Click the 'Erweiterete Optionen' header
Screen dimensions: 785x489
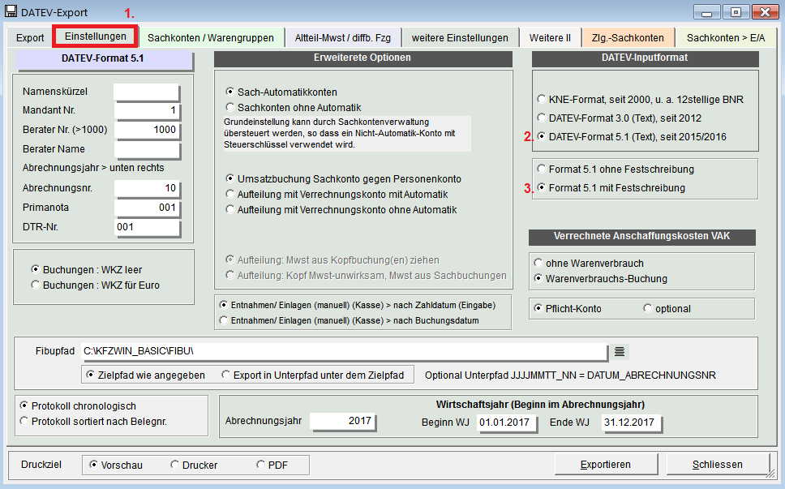[x=362, y=58]
